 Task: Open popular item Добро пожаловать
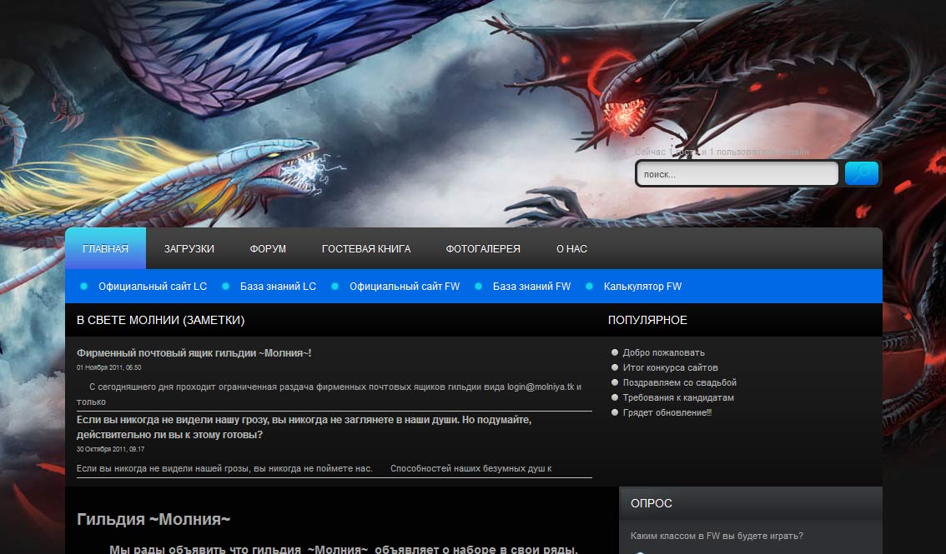click(x=664, y=353)
